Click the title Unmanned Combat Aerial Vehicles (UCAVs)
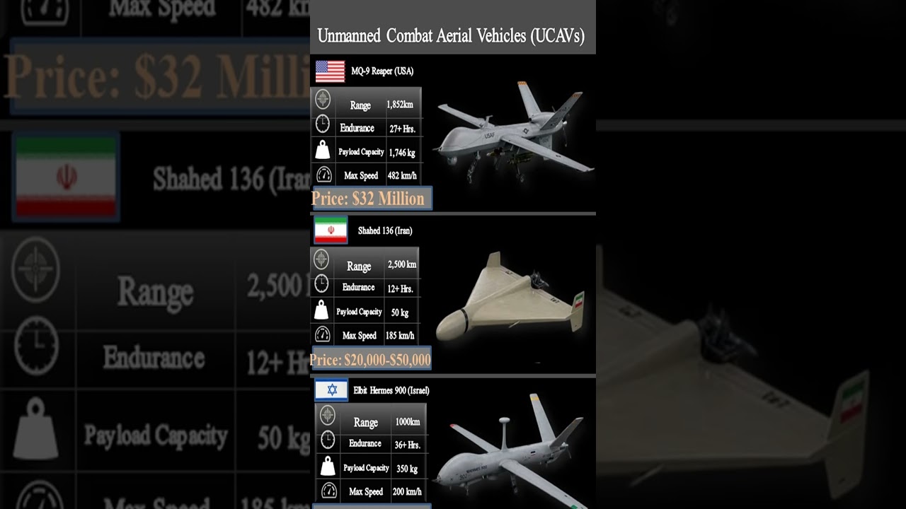The width and height of the screenshot is (906, 509). click(x=451, y=35)
